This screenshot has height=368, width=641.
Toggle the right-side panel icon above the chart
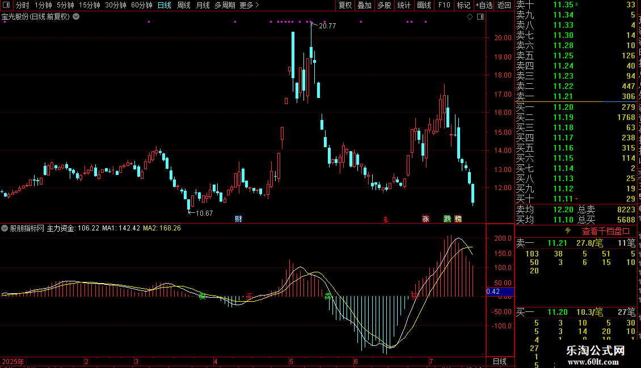(x=480, y=17)
